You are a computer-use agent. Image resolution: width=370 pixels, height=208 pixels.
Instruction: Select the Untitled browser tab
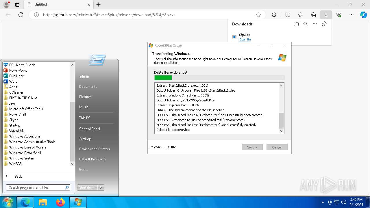[x=58, y=5]
